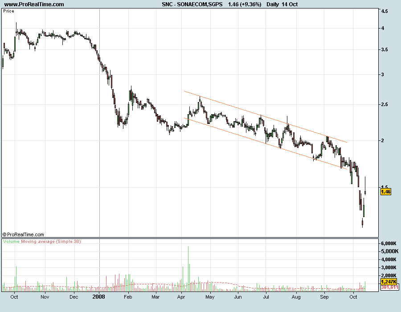Image resolution: width=401 pixels, height=312 pixels.
Task: Click the Daily 14 Oct timeframe text
Action: click(282, 4)
